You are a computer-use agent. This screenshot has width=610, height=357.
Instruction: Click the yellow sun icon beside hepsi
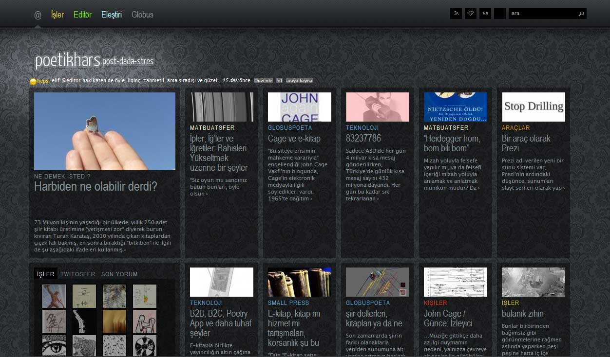pyautogui.click(x=33, y=81)
